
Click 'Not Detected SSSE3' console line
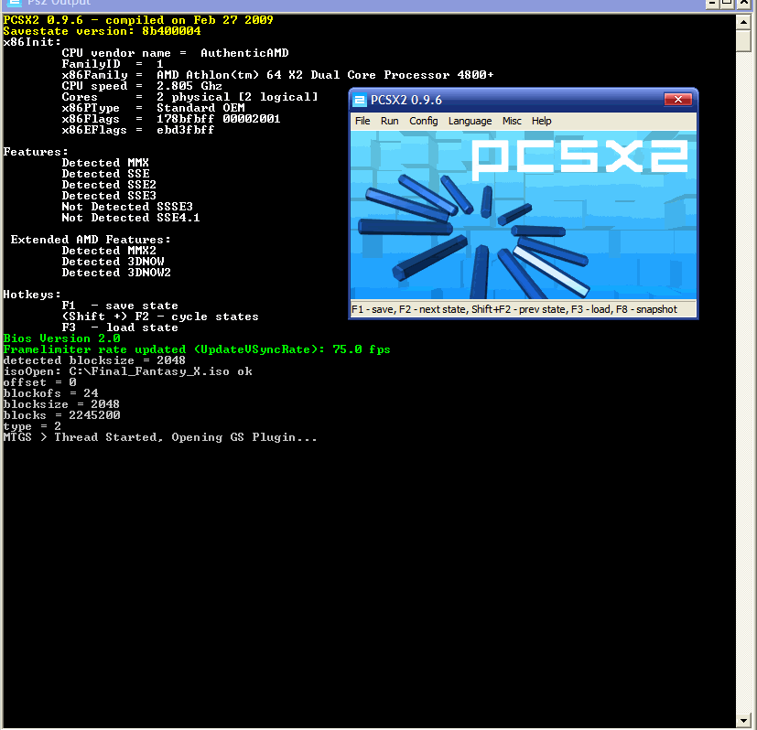pyautogui.click(x=127, y=207)
